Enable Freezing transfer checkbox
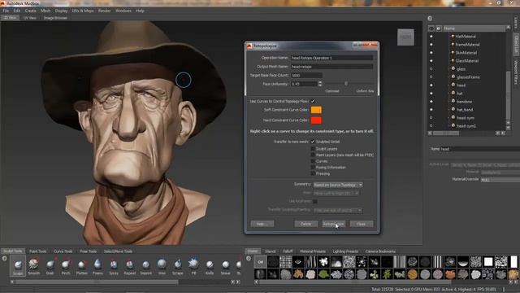 point(313,173)
